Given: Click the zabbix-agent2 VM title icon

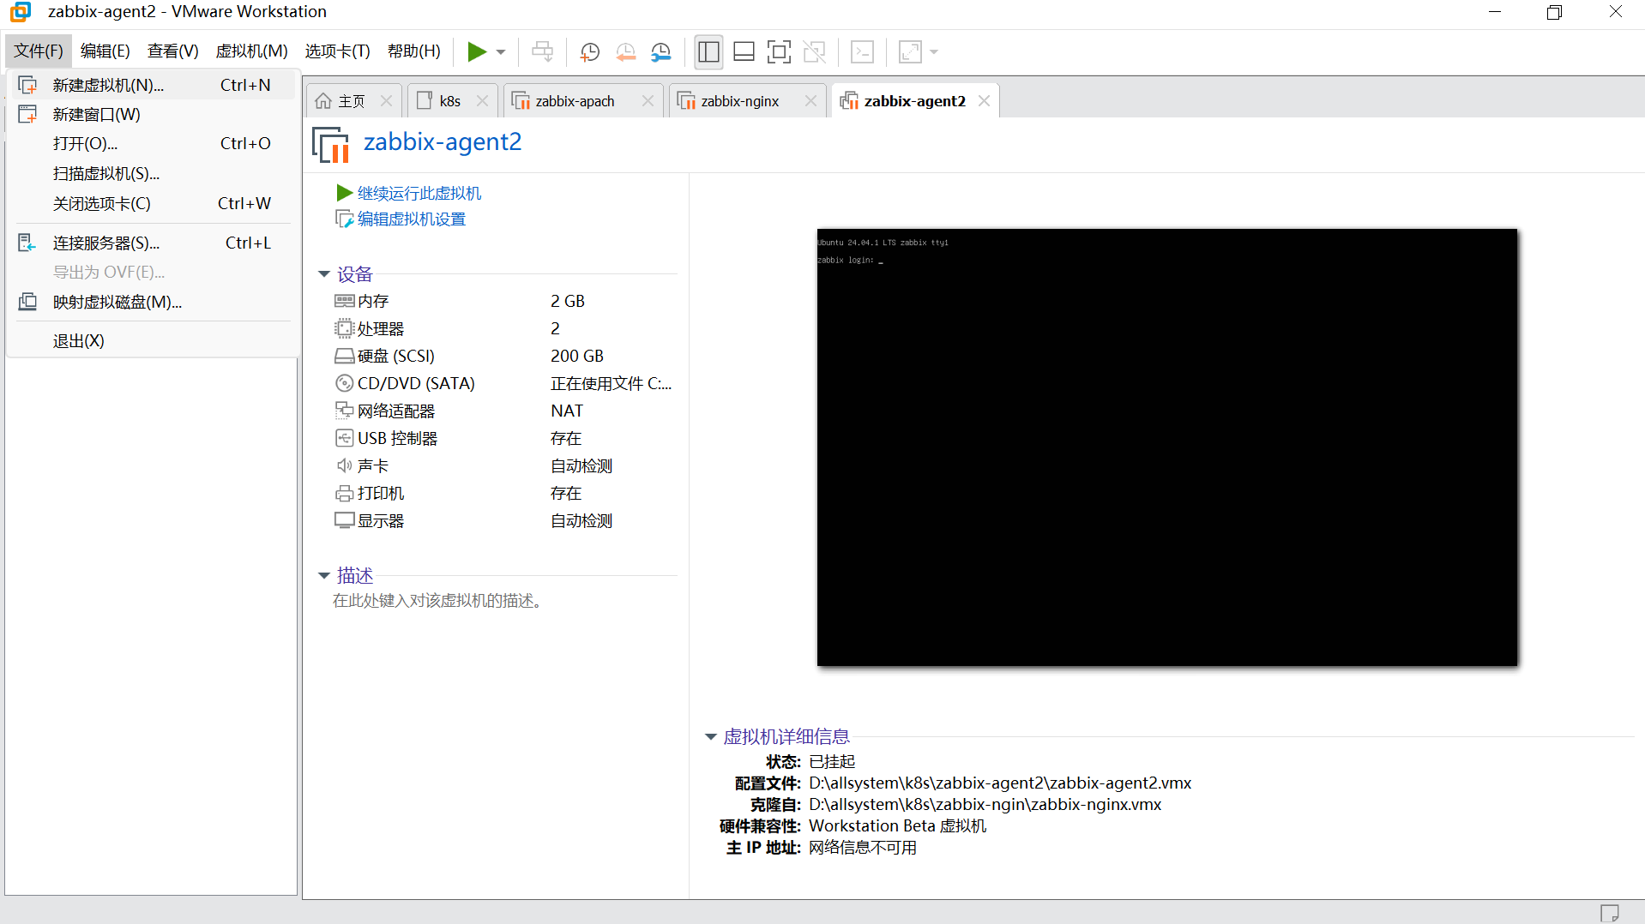Looking at the screenshot, I should click(331, 144).
